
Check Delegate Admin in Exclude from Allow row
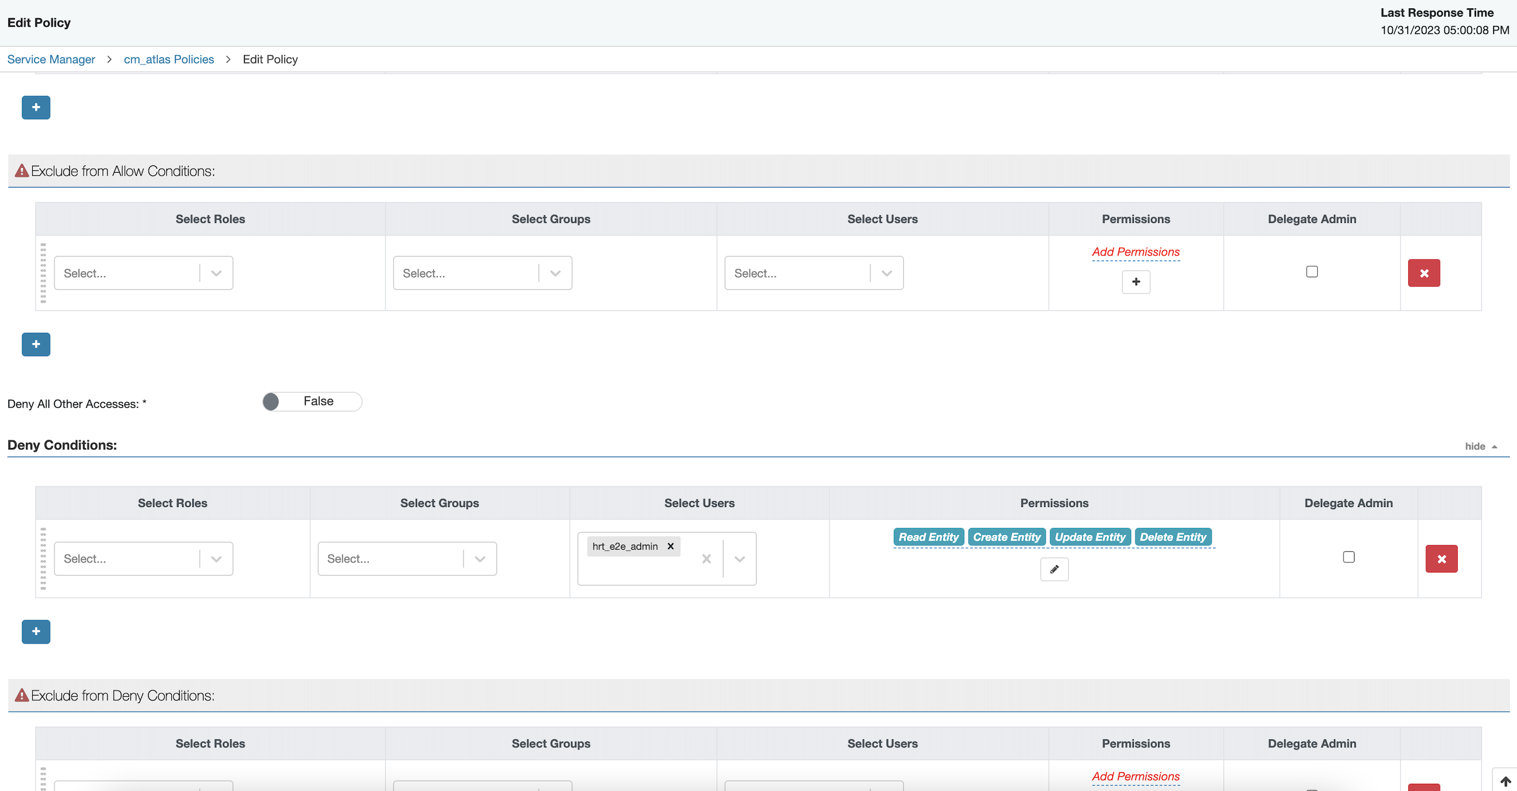1311,271
